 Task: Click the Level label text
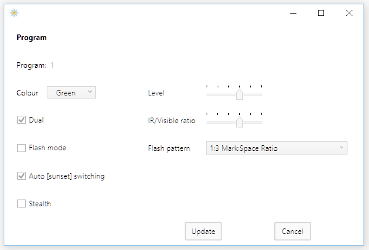156,93
